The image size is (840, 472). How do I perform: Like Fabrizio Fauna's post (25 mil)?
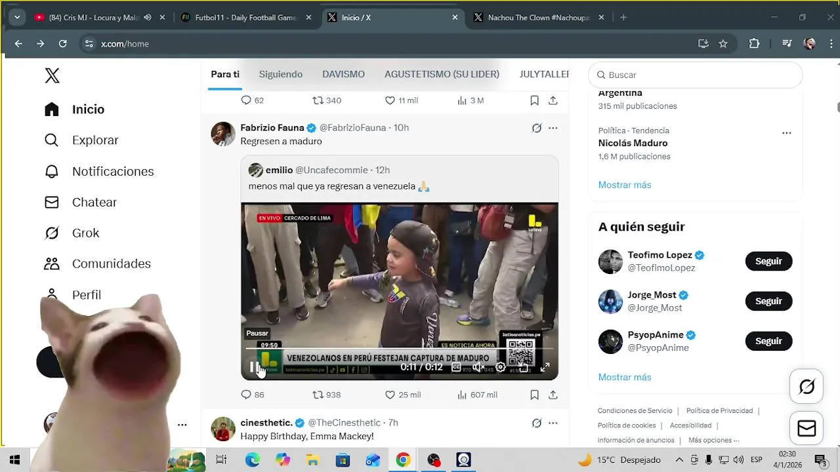click(402, 395)
